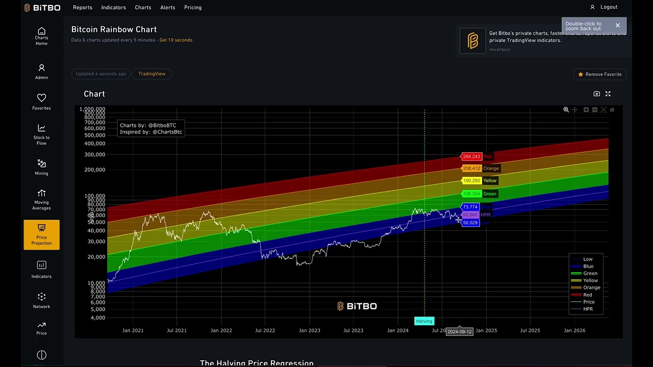Click the Bitbo logo in header
The width and height of the screenshot is (653, 367).
point(42,8)
